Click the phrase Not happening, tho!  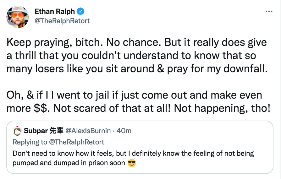[x=222, y=108]
